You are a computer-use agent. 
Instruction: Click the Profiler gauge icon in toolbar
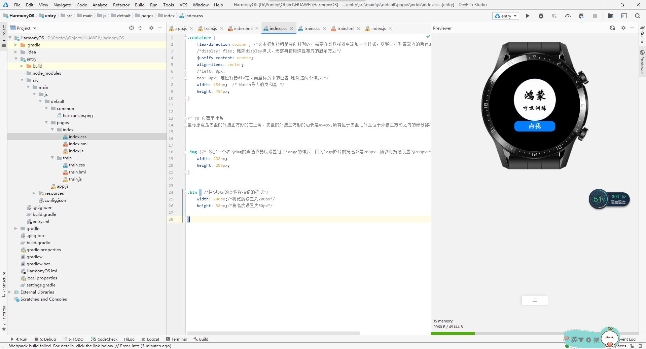point(568,16)
